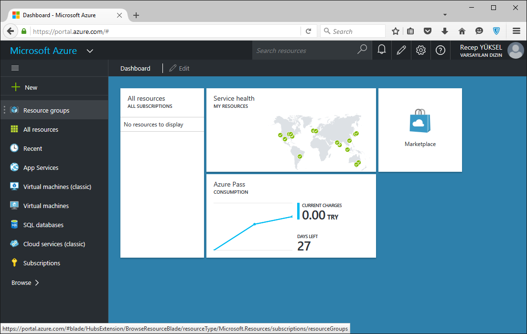Click the site security padlock icon
527x334 pixels.
24,31
